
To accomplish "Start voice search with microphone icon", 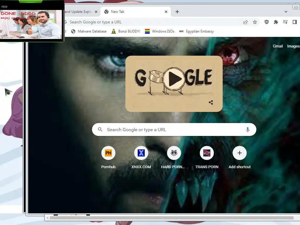I will pos(248,129).
